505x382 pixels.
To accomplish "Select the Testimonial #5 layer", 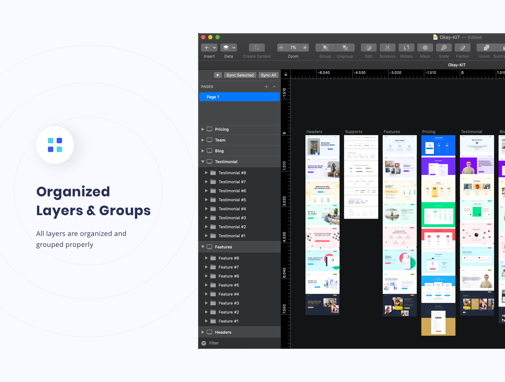I will point(232,200).
